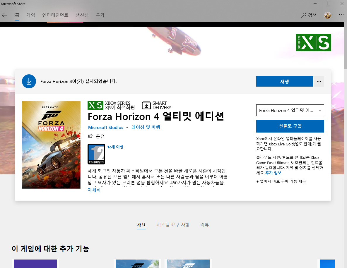Open the user profile avatar
Viewport: 347px width, 268px height.
point(327,15)
